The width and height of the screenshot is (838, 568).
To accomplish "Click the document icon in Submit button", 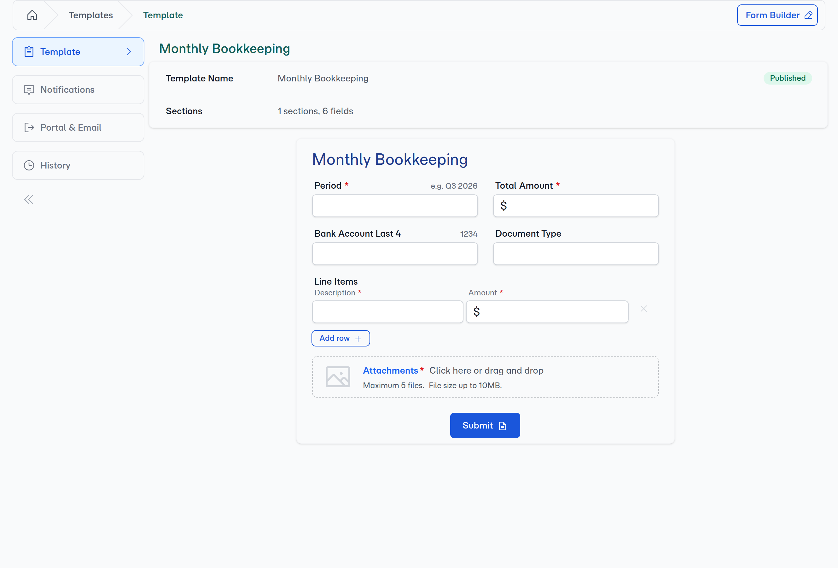I will pos(502,426).
